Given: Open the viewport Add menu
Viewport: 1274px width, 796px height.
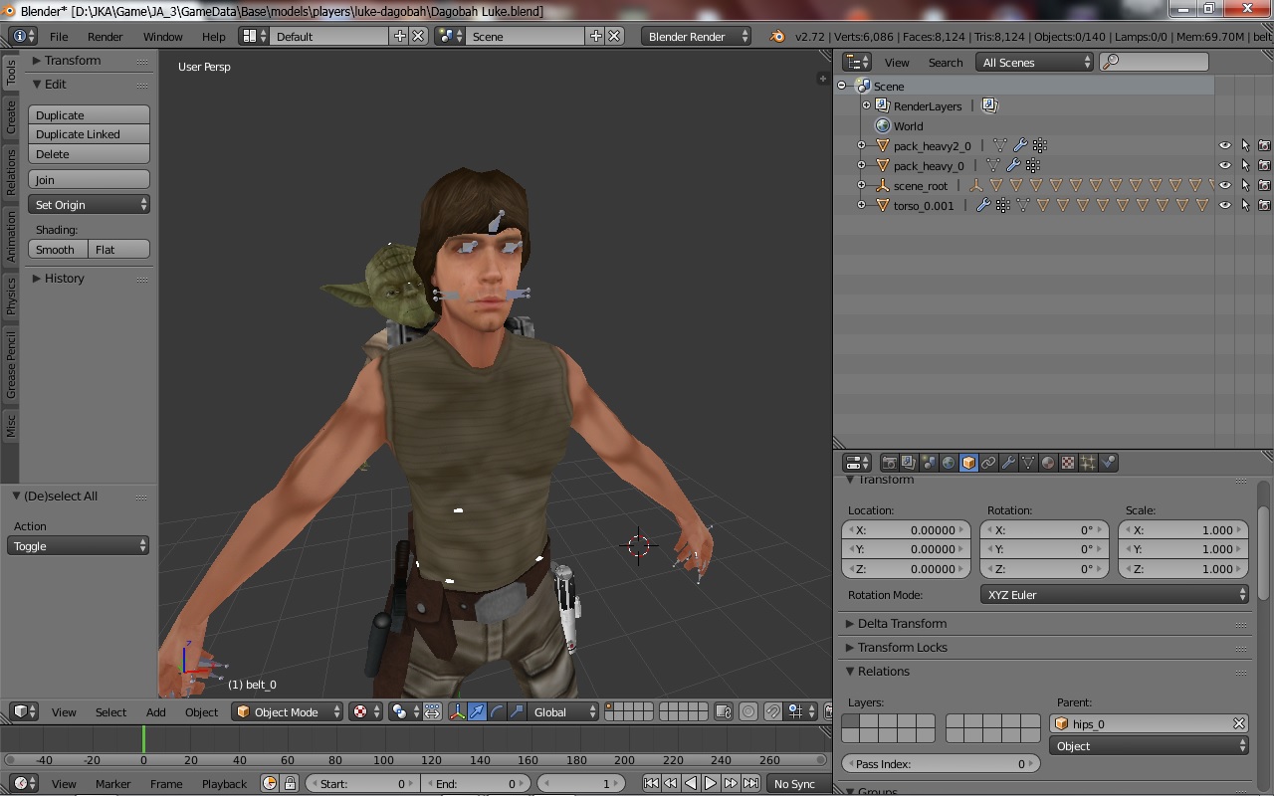Looking at the screenshot, I should pyautogui.click(x=156, y=711).
